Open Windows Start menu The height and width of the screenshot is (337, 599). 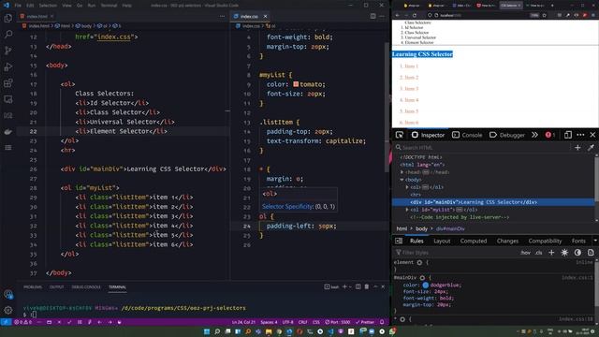[x=207, y=331]
